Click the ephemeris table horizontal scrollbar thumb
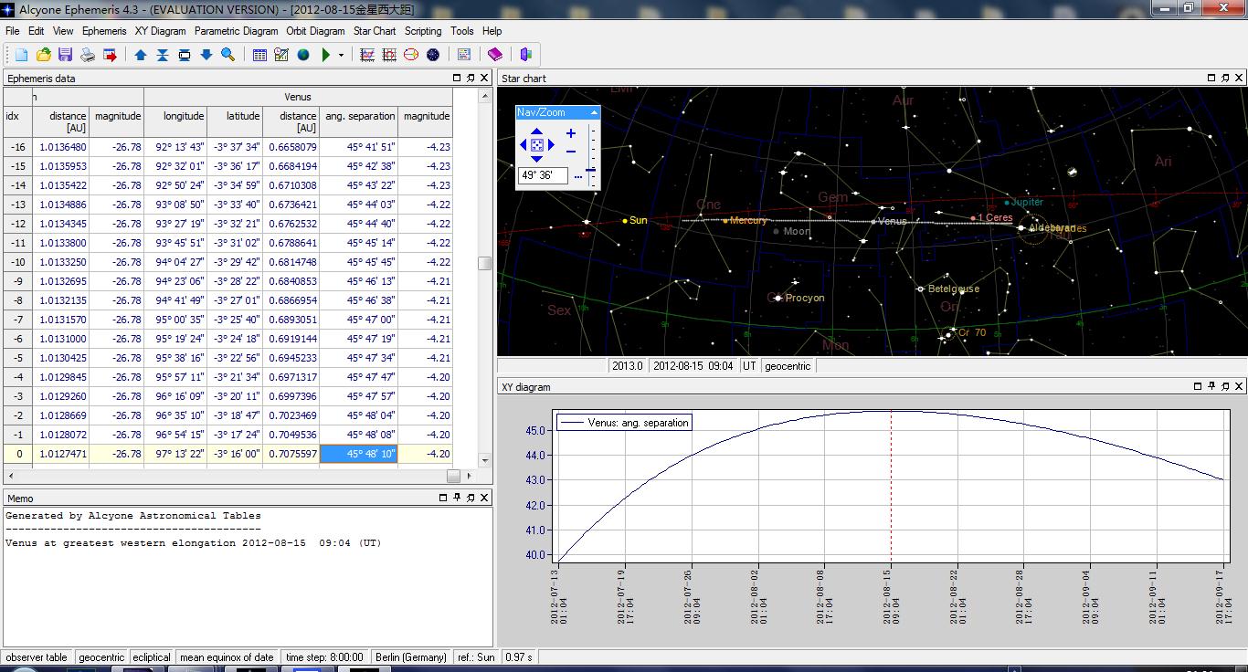The image size is (1248, 672). point(453,476)
